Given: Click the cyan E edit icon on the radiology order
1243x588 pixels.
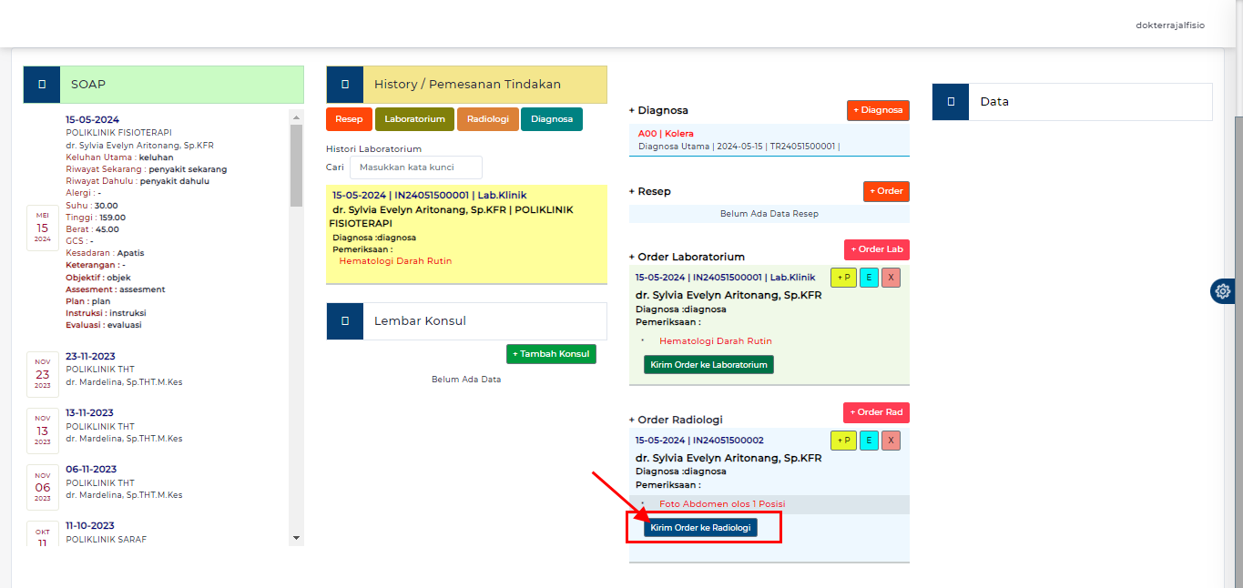Looking at the screenshot, I should [867, 440].
